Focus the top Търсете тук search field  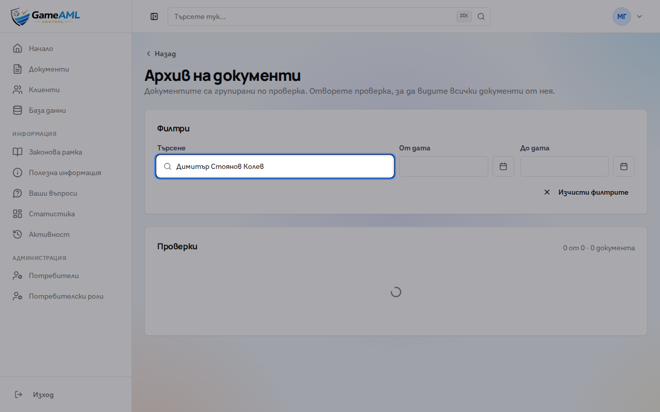point(329,16)
